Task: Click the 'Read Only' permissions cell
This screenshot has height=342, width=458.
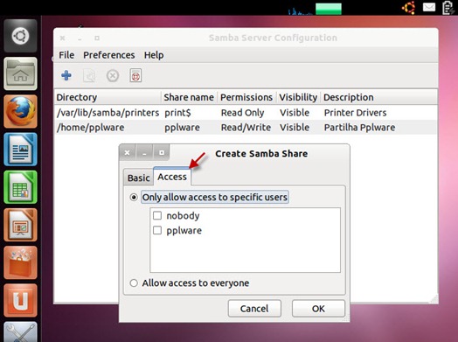Action: [242, 113]
